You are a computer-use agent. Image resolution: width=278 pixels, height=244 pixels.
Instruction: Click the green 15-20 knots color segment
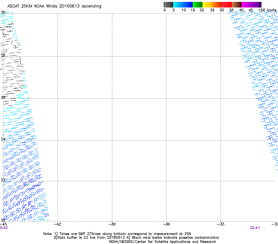[x=198, y=5]
